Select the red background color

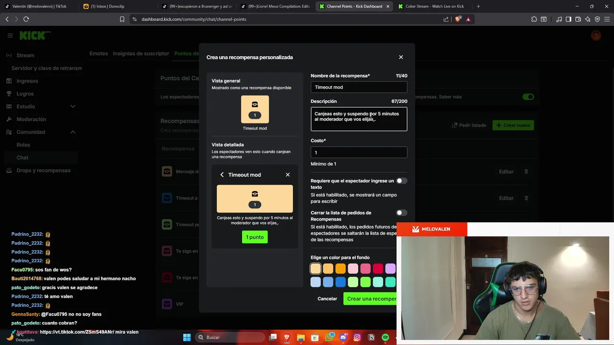[x=378, y=268]
